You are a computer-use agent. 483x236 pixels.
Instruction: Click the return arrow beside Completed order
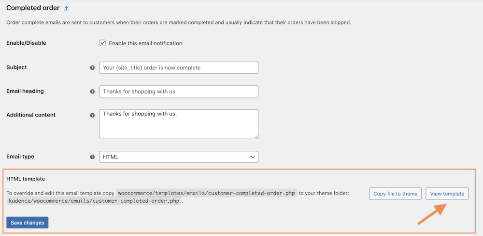pos(66,9)
